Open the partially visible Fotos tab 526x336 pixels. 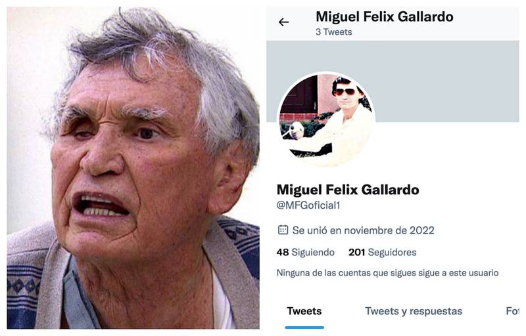pos(513,311)
